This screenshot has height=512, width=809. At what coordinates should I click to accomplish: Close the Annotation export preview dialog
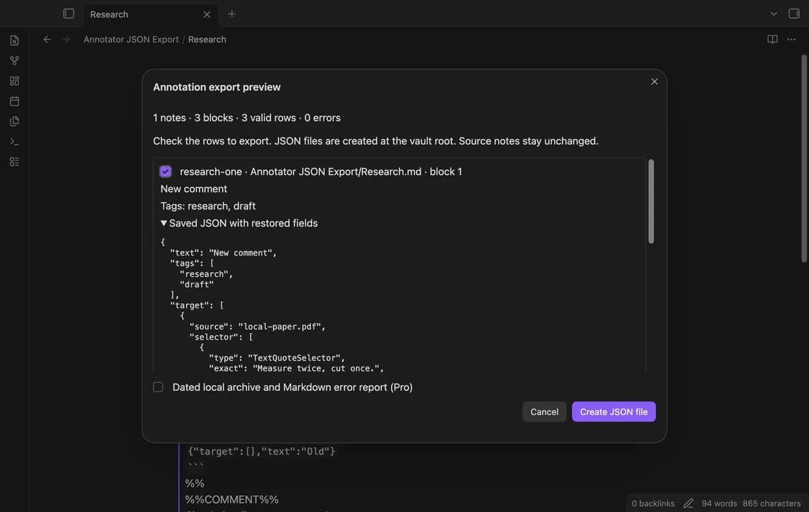pyautogui.click(x=654, y=82)
